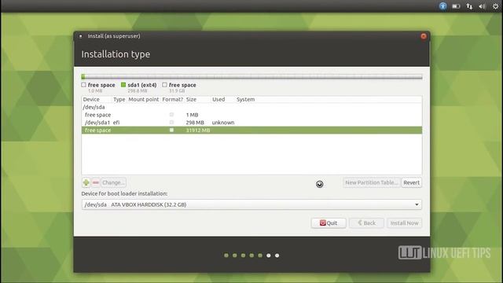Toggle format checkbox in selected 31912 MB row
Viewport: 503px width, 283px height.
click(171, 130)
